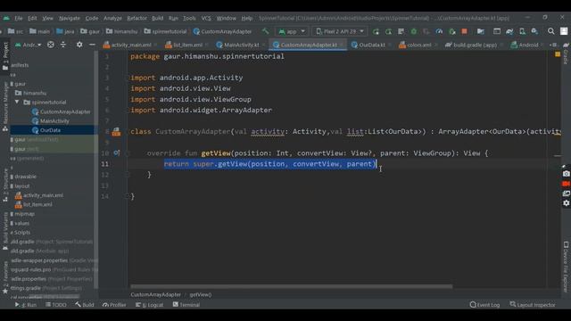This screenshot has height=321, width=571.
Task: Open the Event Log button
Action: (x=484, y=305)
